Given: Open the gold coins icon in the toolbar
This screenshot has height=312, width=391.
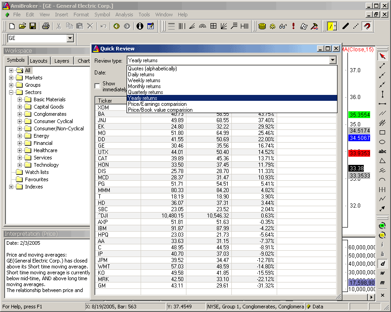Looking at the screenshot, I should pos(262,26).
